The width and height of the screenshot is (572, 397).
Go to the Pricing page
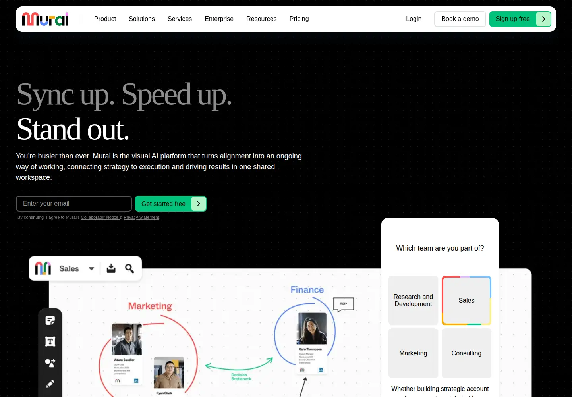pos(299,19)
